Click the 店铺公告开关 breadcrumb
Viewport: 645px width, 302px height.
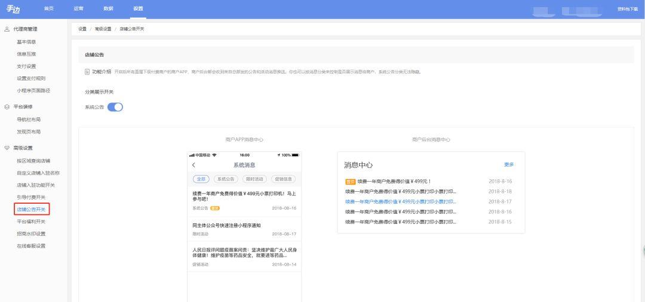pyautogui.click(x=131, y=29)
